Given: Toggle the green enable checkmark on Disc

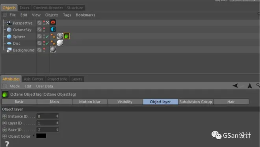Looking at the screenshot, I should (47, 43).
